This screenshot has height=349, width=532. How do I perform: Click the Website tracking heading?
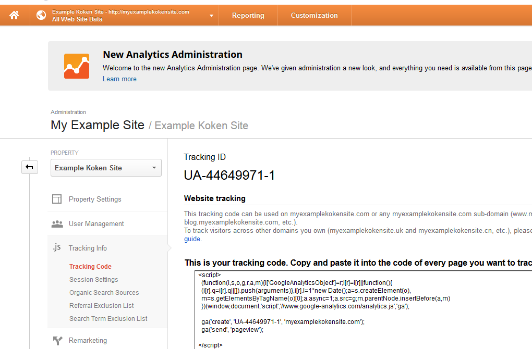[215, 198]
